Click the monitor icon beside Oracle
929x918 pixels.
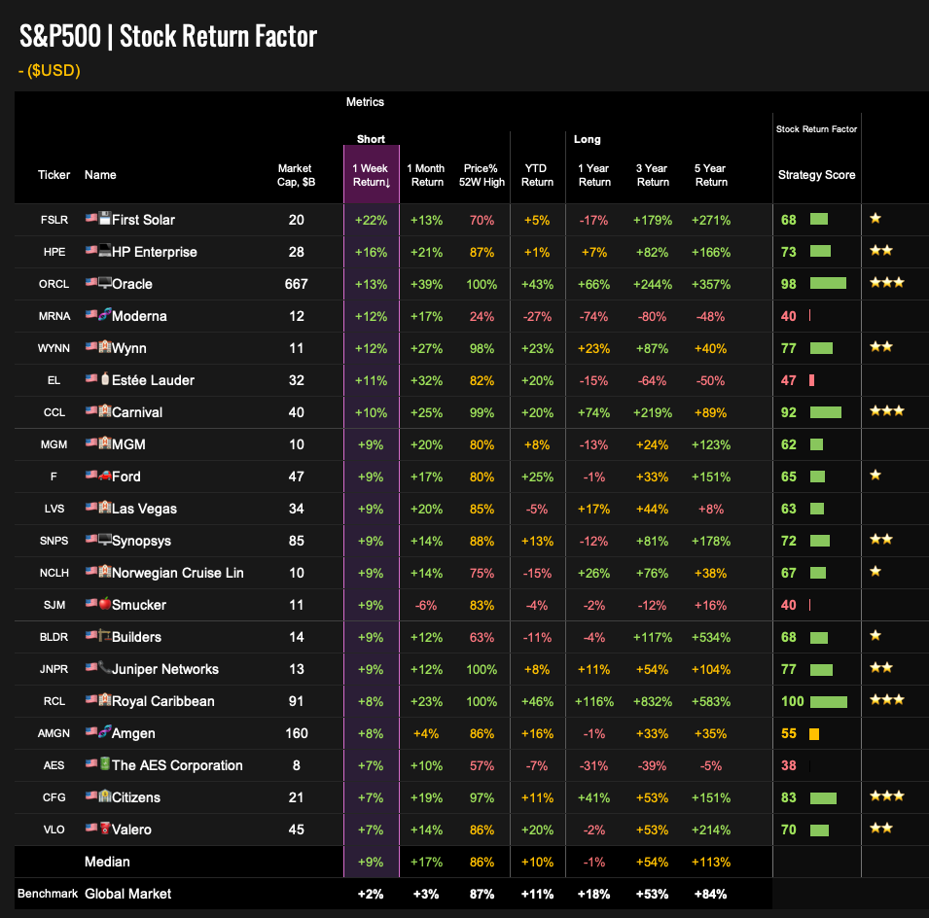click(x=105, y=282)
